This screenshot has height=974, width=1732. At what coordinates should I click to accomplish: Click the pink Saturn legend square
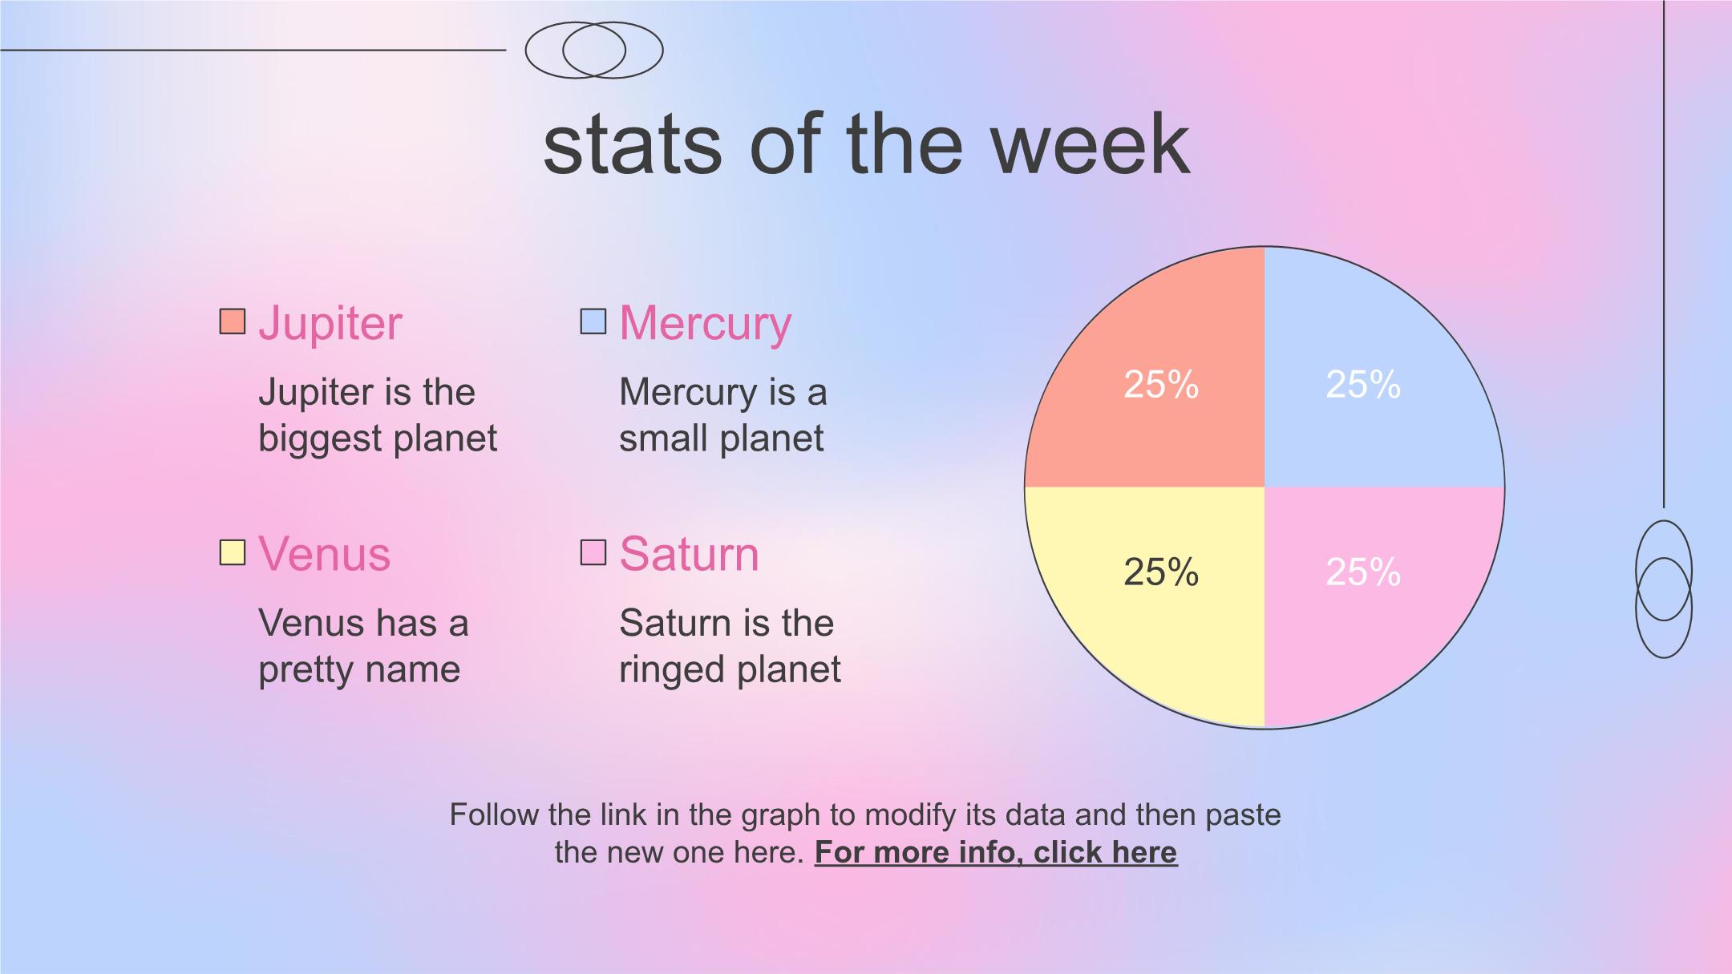[x=593, y=552]
